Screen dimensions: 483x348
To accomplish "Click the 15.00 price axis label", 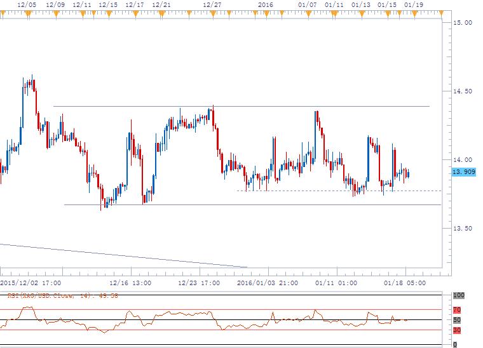I will tap(463, 22).
